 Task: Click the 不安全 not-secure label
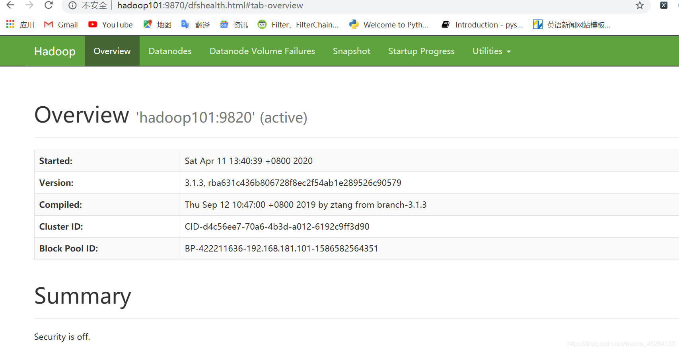94,6
